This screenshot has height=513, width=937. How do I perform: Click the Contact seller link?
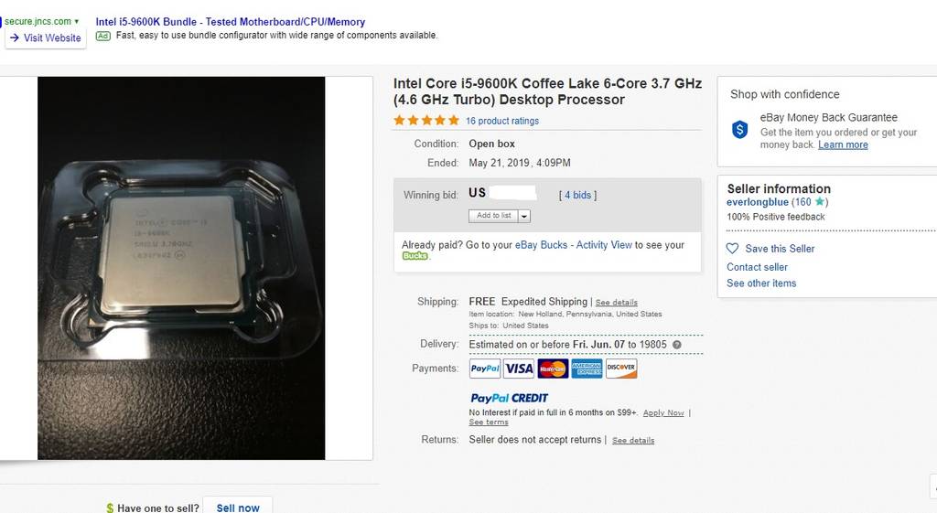pyautogui.click(x=757, y=267)
